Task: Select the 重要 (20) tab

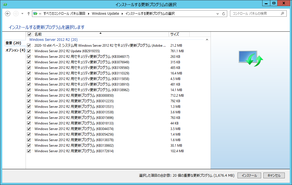Action: tap(13, 43)
